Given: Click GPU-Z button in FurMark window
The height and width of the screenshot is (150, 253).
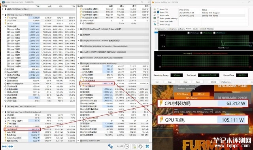Looking at the screenshot, I should (x=201, y=94).
